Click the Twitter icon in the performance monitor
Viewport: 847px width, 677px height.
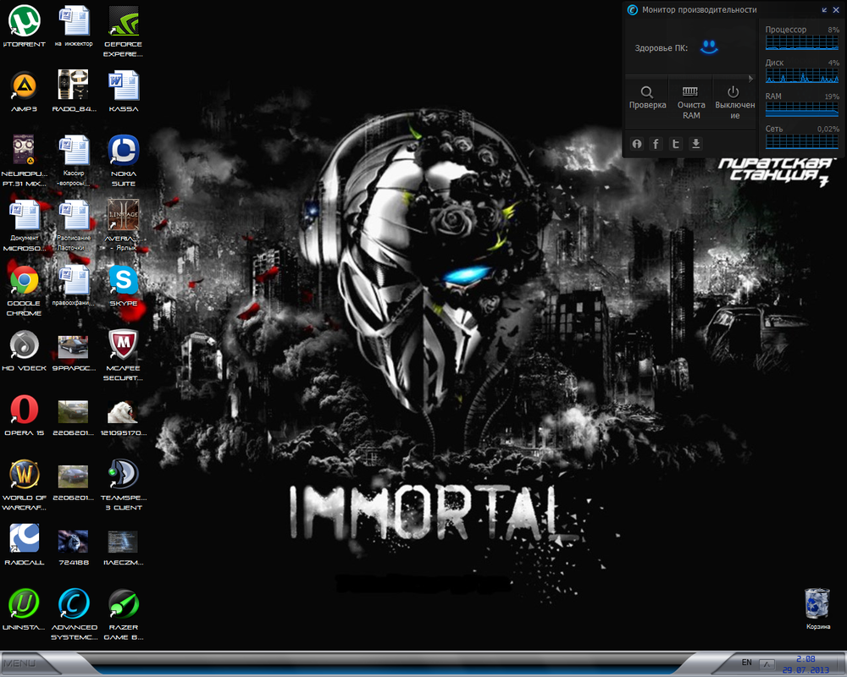click(676, 144)
